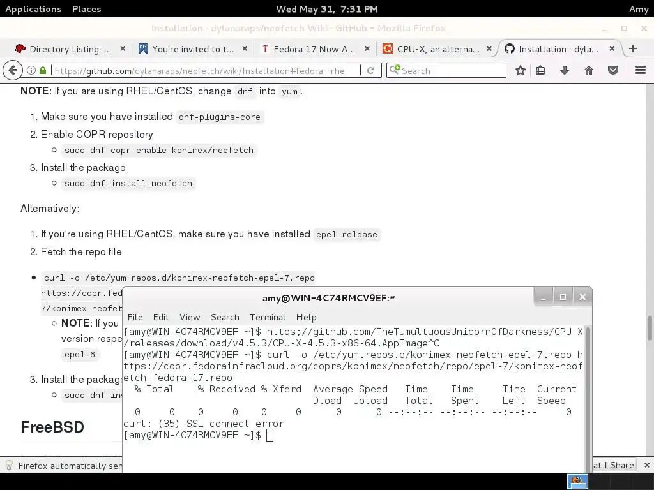Maximize the terminal window
Viewport: 654px width, 490px height.
tap(563, 297)
